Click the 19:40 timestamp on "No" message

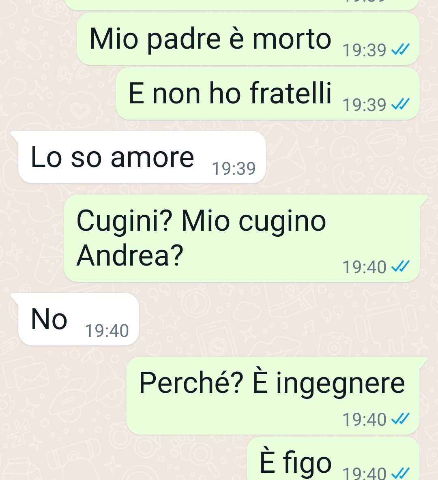click(x=107, y=331)
